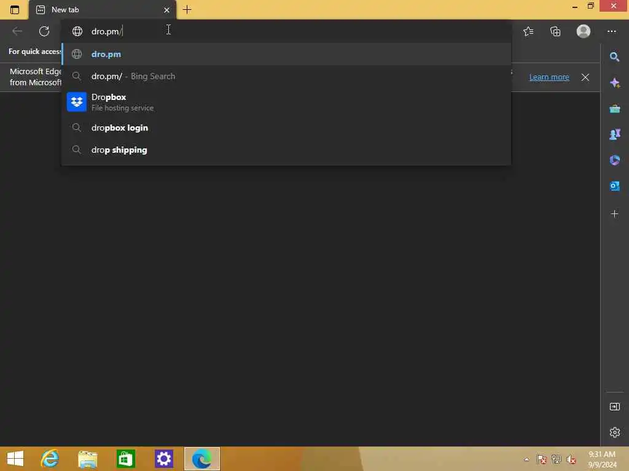Click the browser back arrow
The width and height of the screenshot is (629, 471).
tap(17, 31)
